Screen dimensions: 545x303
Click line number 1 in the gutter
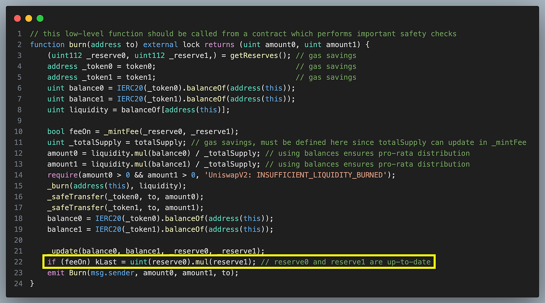tap(20, 34)
